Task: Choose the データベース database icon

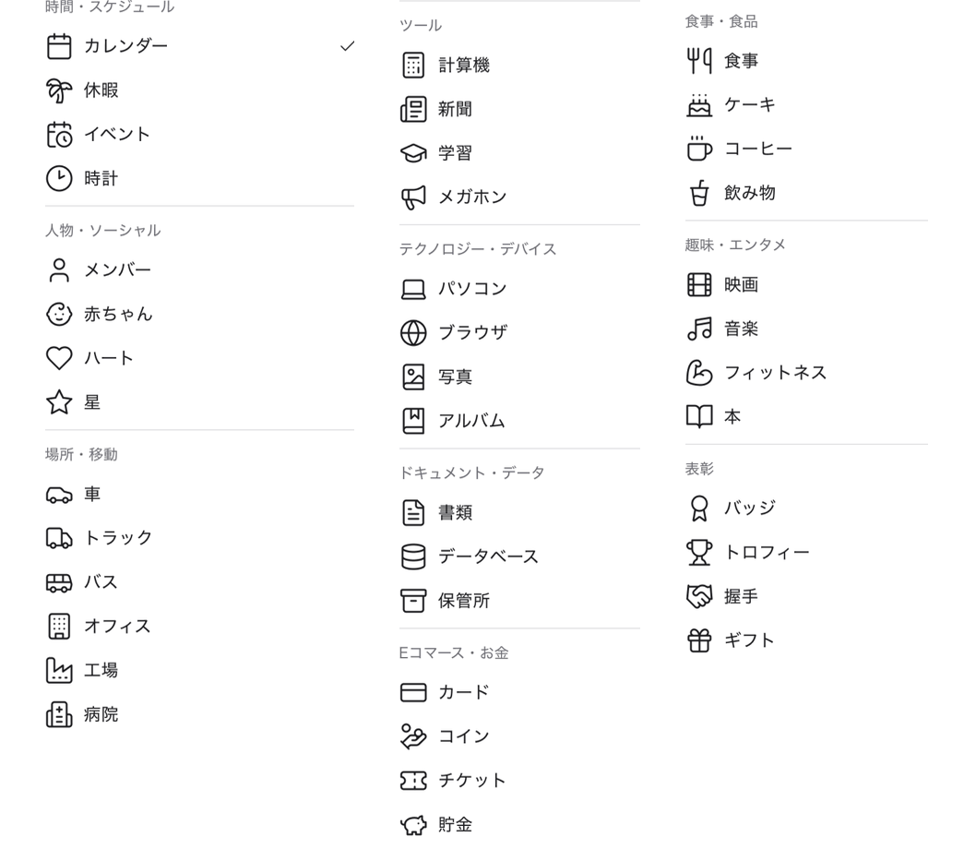Action: click(x=413, y=556)
